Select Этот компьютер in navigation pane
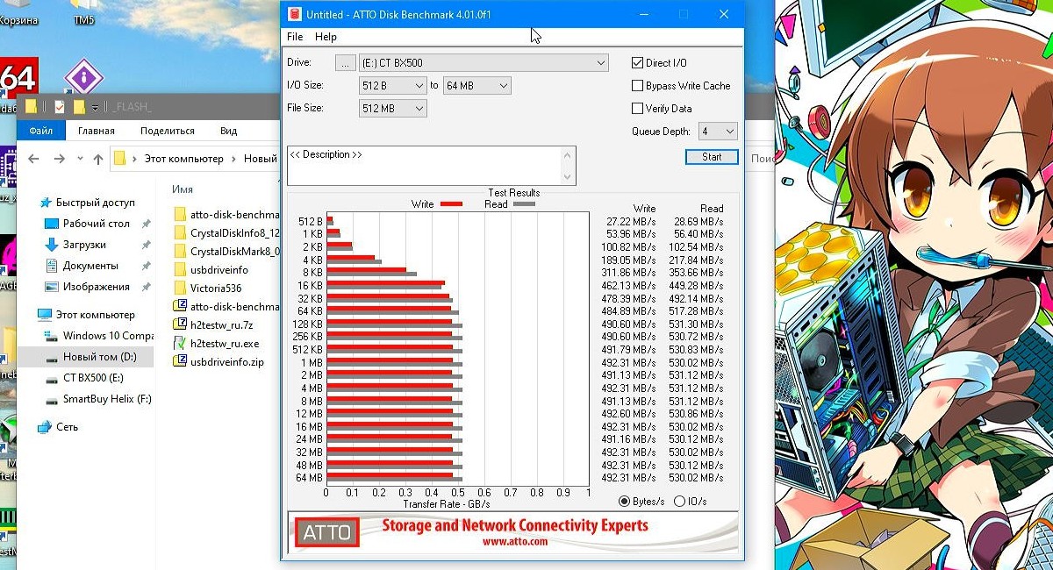Image resolution: width=1053 pixels, height=570 pixels. click(95, 315)
